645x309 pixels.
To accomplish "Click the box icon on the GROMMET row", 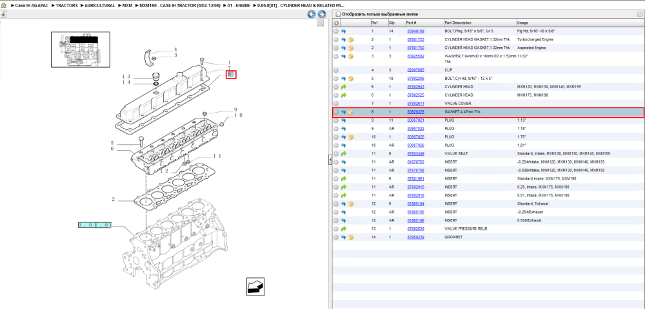I will tap(351, 237).
